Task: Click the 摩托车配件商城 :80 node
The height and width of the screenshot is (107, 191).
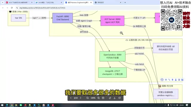Action: click(x=166, y=48)
